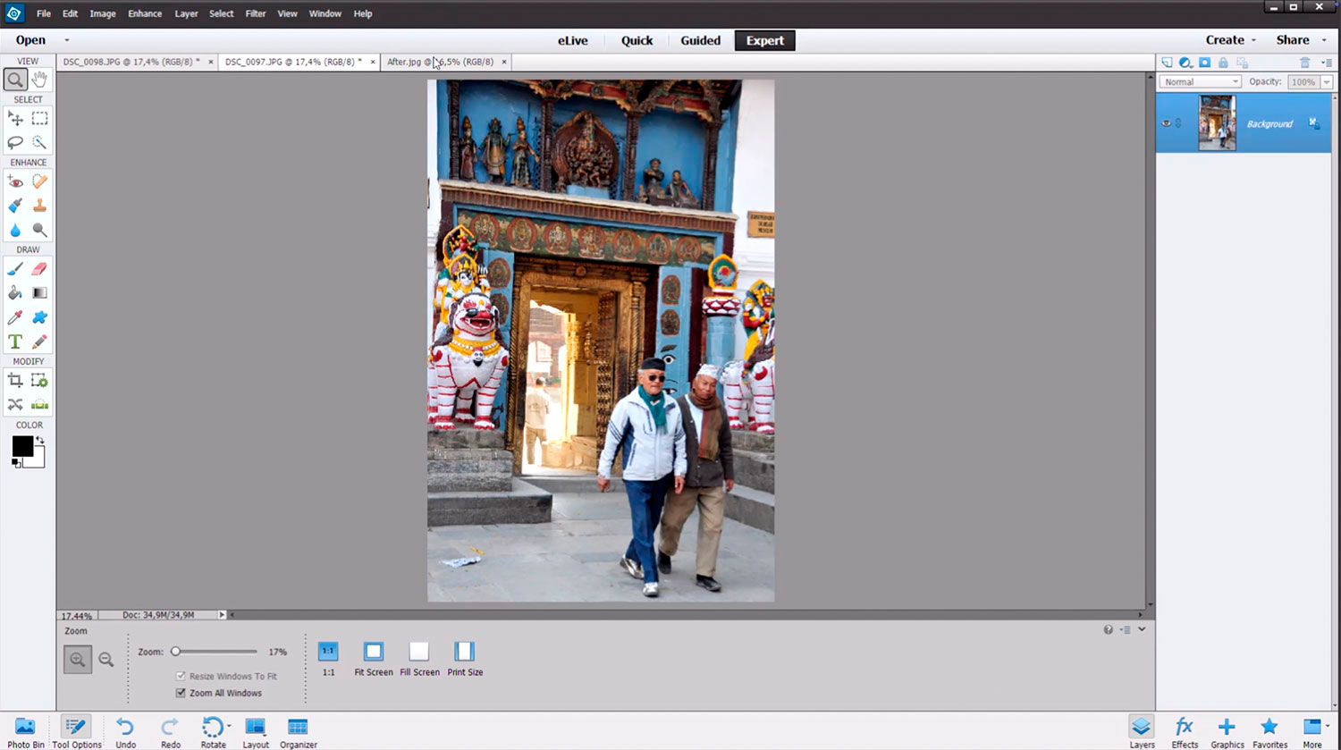Hide the Background layer with eye icon
The image size is (1341, 750).
point(1166,123)
